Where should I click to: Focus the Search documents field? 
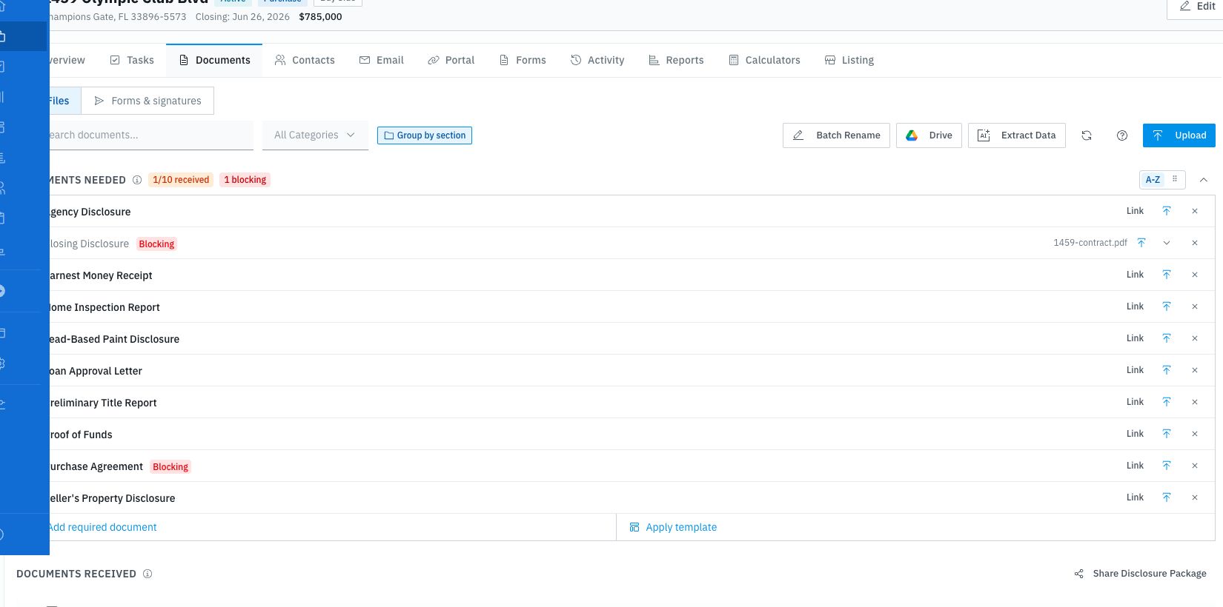(151, 135)
